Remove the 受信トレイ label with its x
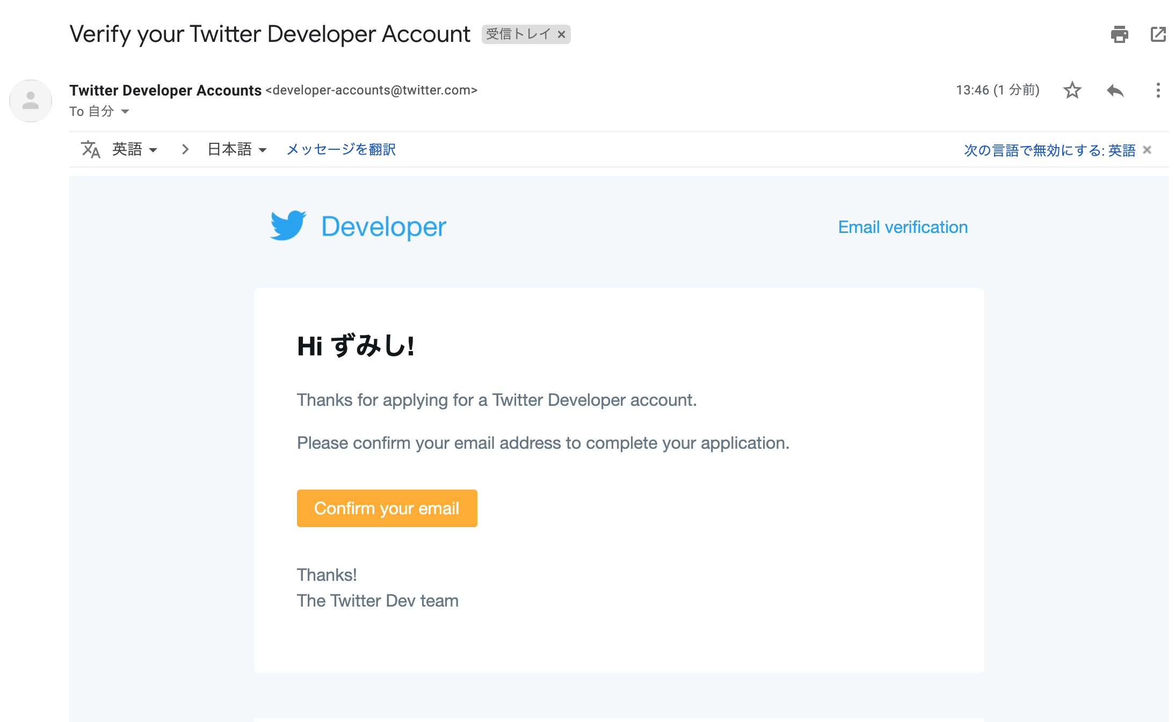Image resolution: width=1175 pixels, height=722 pixels. click(561, 34)
